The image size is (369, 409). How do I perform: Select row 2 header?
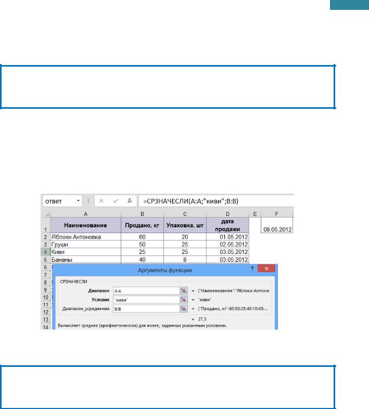46,237
